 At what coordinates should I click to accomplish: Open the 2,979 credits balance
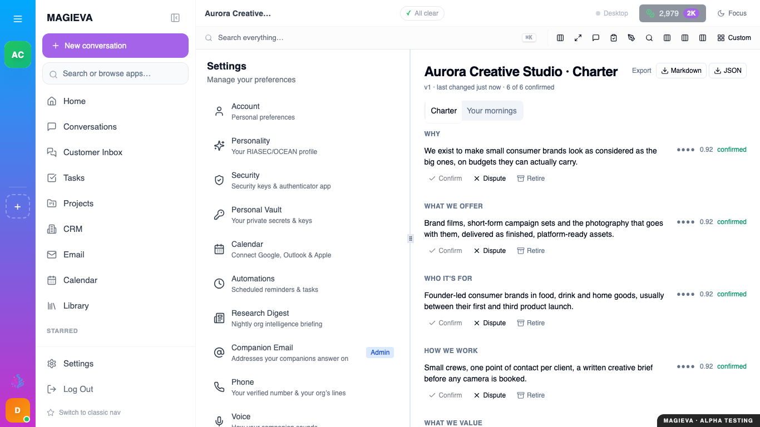point(673,13)
